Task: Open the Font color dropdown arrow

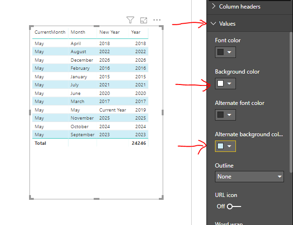Action: (229, 52)
